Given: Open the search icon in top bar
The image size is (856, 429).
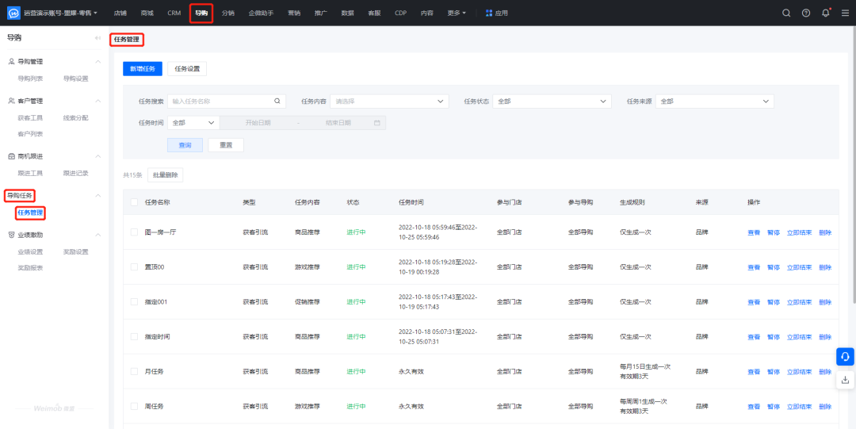Looking at the screenshot, I should tap(786, 13).
